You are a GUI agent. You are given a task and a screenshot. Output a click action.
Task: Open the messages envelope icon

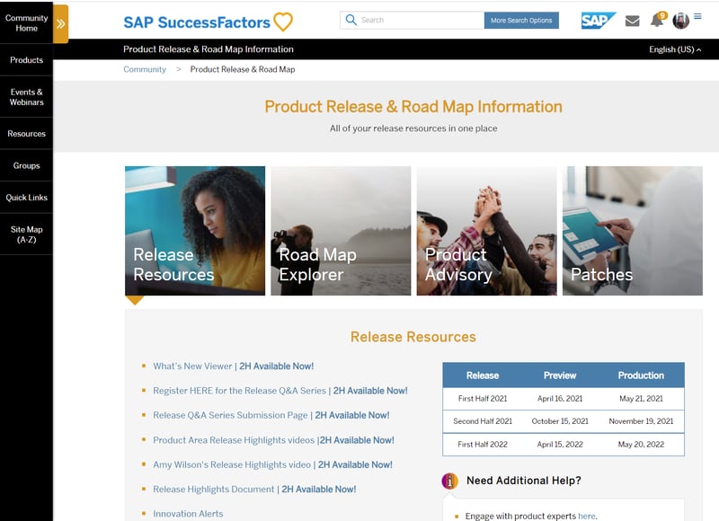(x=633, y=21)
